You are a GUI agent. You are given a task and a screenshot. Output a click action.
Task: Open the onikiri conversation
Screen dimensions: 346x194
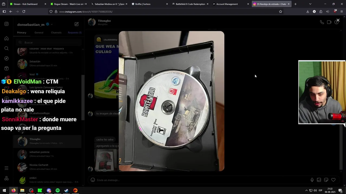pyautogui.click(x=47, y=180)
